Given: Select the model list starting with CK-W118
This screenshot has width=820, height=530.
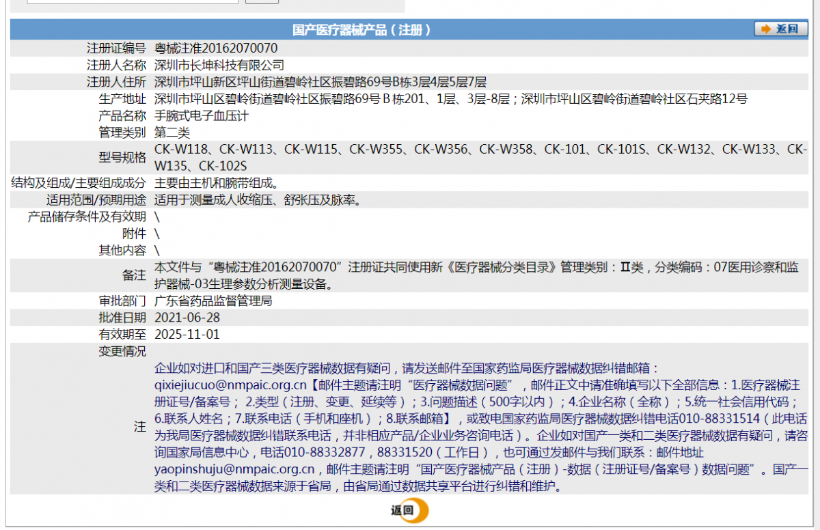Looking at the screenshot, I should [x=481, y=158].
